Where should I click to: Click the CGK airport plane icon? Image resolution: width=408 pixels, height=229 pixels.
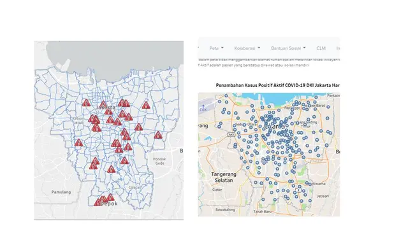point(203,106)
